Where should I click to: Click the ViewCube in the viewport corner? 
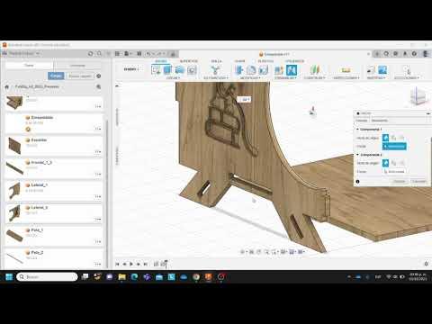coord(417,96)
